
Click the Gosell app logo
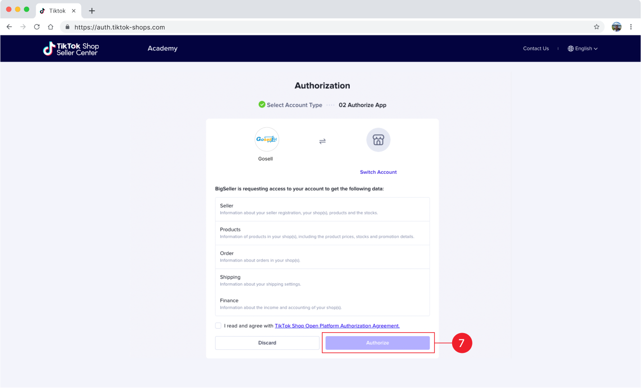pos(267,140)
